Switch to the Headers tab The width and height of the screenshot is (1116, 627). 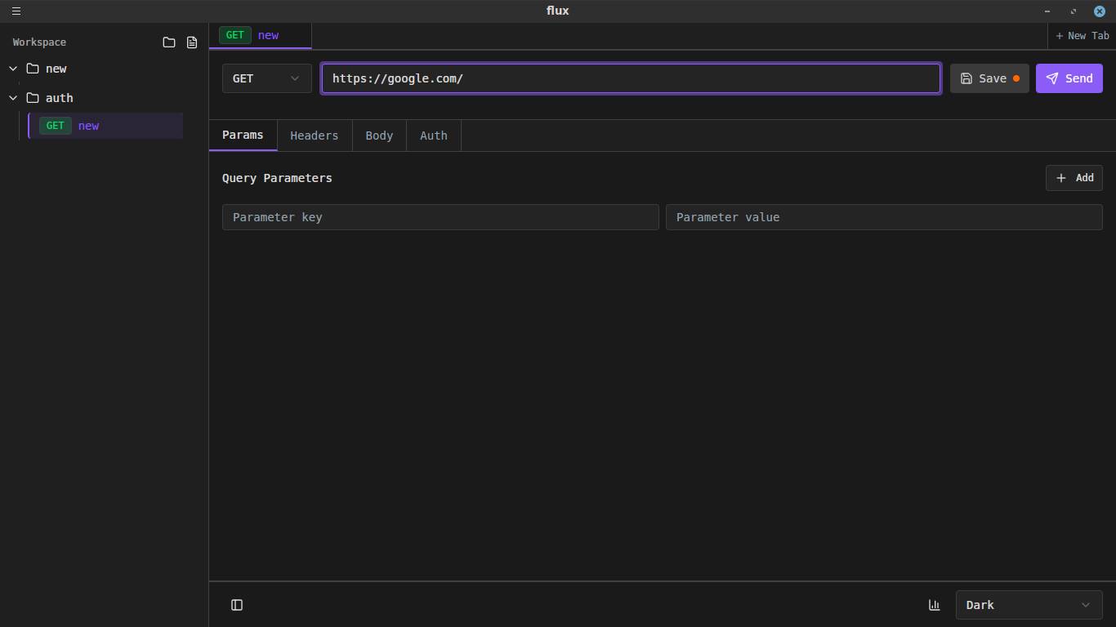pos(314,136)
